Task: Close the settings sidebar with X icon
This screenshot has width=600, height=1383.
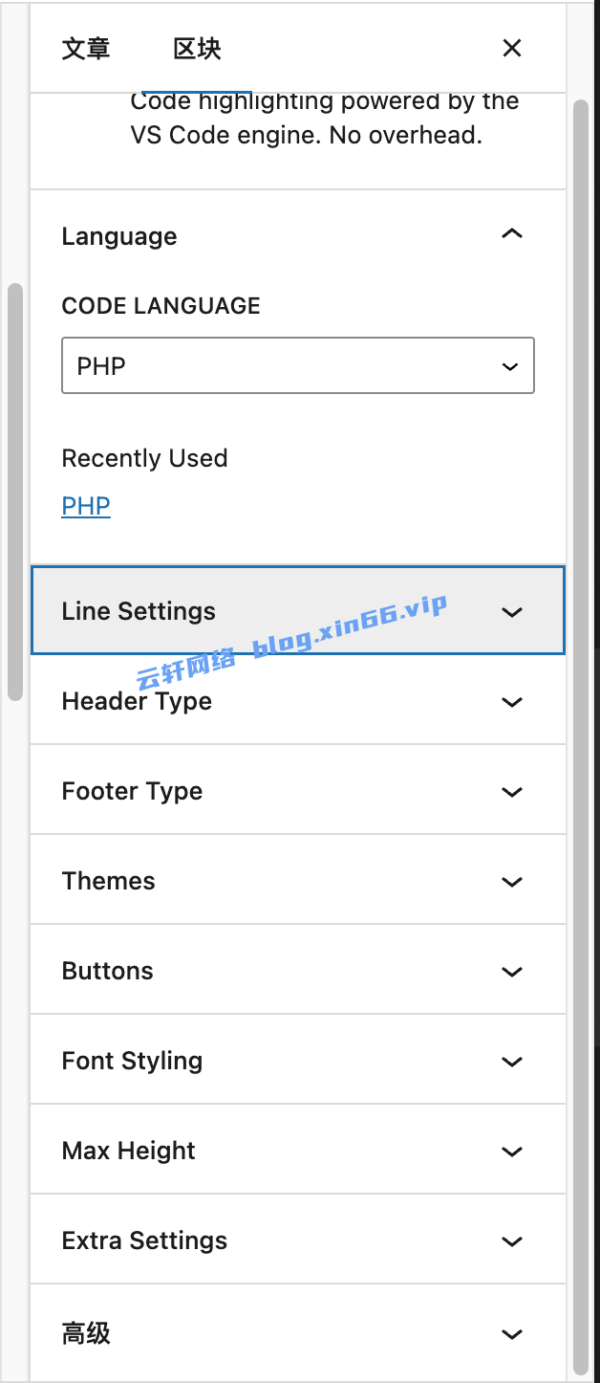Action: pyautogui.click(x=512, y=48)
